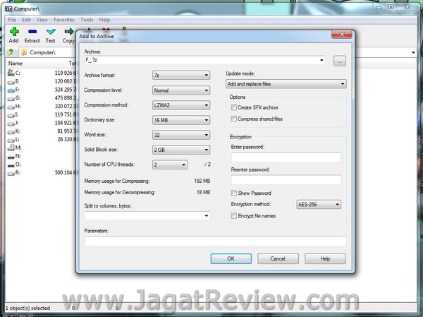Expand the Compression level dropdown
The width and height of the screenshot is (423, 317).
[x=181, y=90]
